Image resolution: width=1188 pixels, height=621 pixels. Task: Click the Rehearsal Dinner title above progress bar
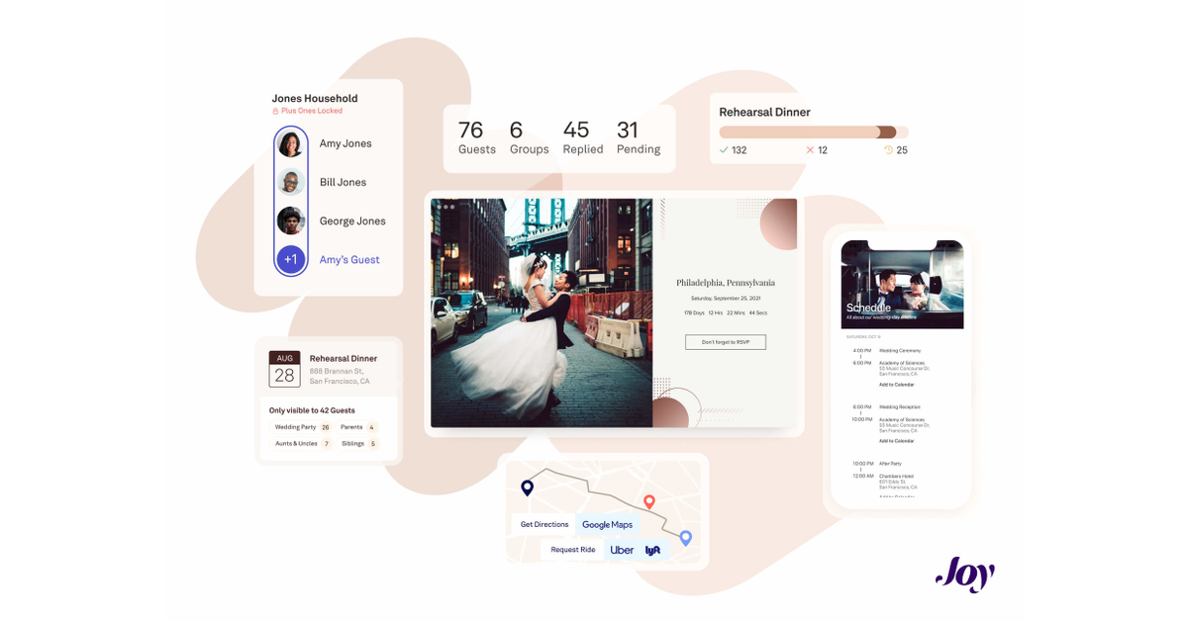(x=764, y=113)
